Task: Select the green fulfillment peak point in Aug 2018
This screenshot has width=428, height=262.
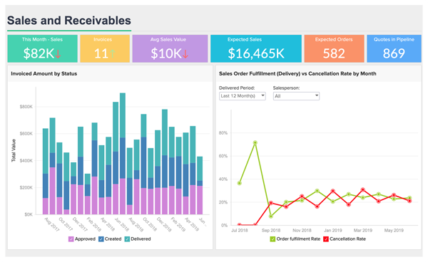Action: click(x=255, y=142)
